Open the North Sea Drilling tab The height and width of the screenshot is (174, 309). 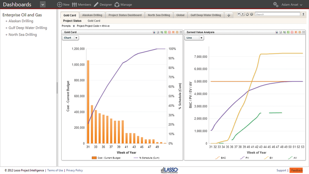pos(159,15)
